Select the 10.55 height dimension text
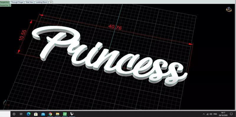 pos(23,35)
